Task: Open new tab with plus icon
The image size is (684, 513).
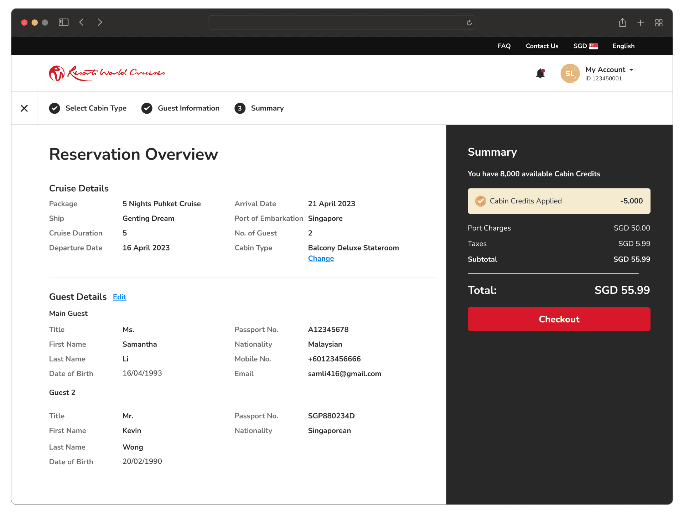Action: click(641, 23)
